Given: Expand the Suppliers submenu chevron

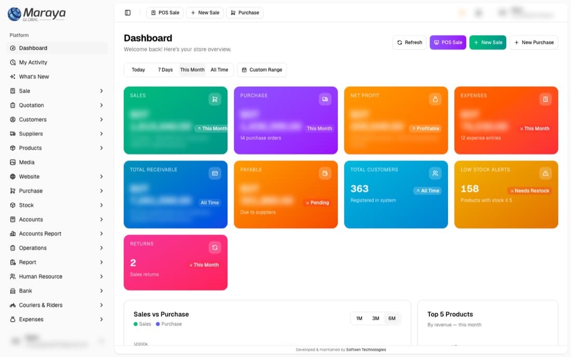Looking at the screenshot, I should pos(102,134).
